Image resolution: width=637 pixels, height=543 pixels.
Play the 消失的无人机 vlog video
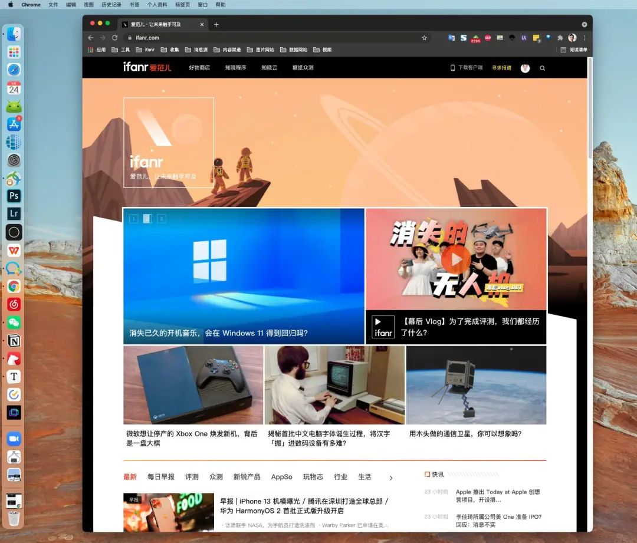[x=456, y=259]
